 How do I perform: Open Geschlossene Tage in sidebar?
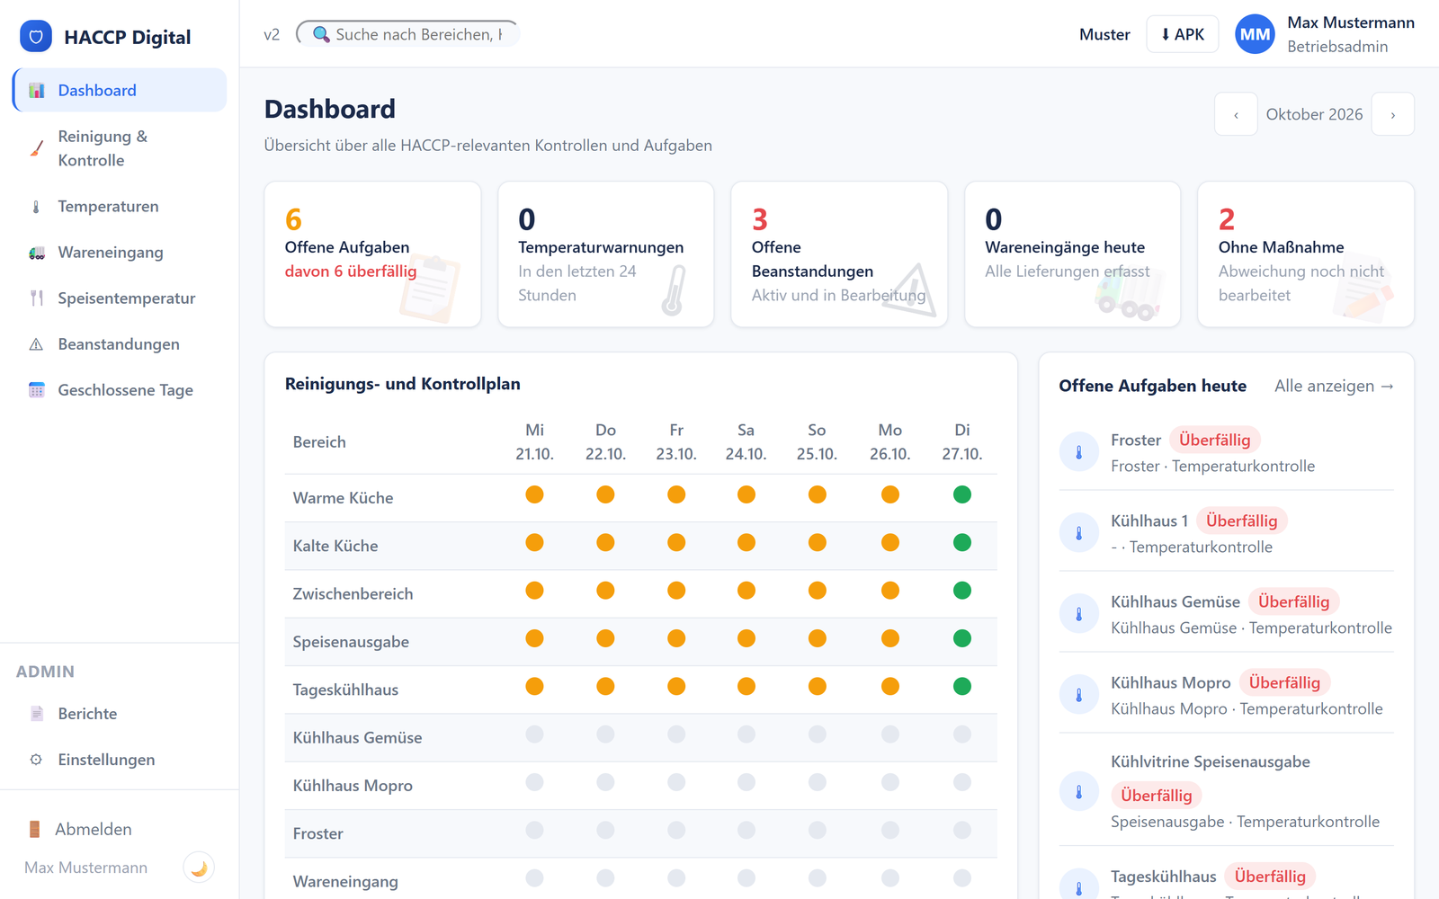[120, 390]
